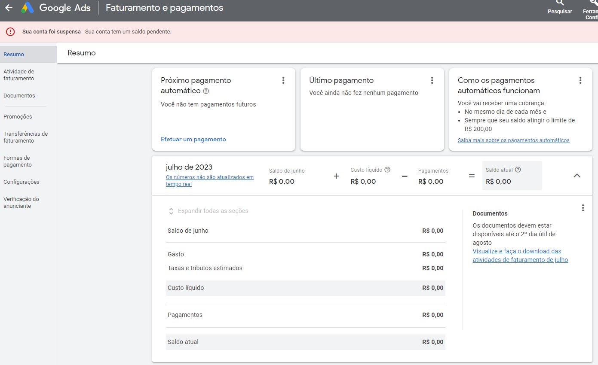
Task: Click the Resumo page heading
Action: click(x=82, y=53)
